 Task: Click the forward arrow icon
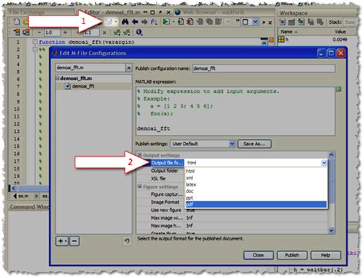coord(144,22)
